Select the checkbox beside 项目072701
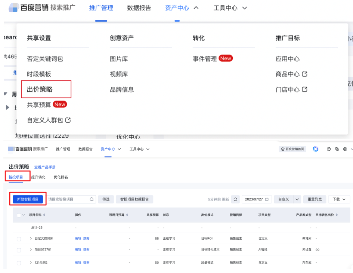 (x=18, y=249)
